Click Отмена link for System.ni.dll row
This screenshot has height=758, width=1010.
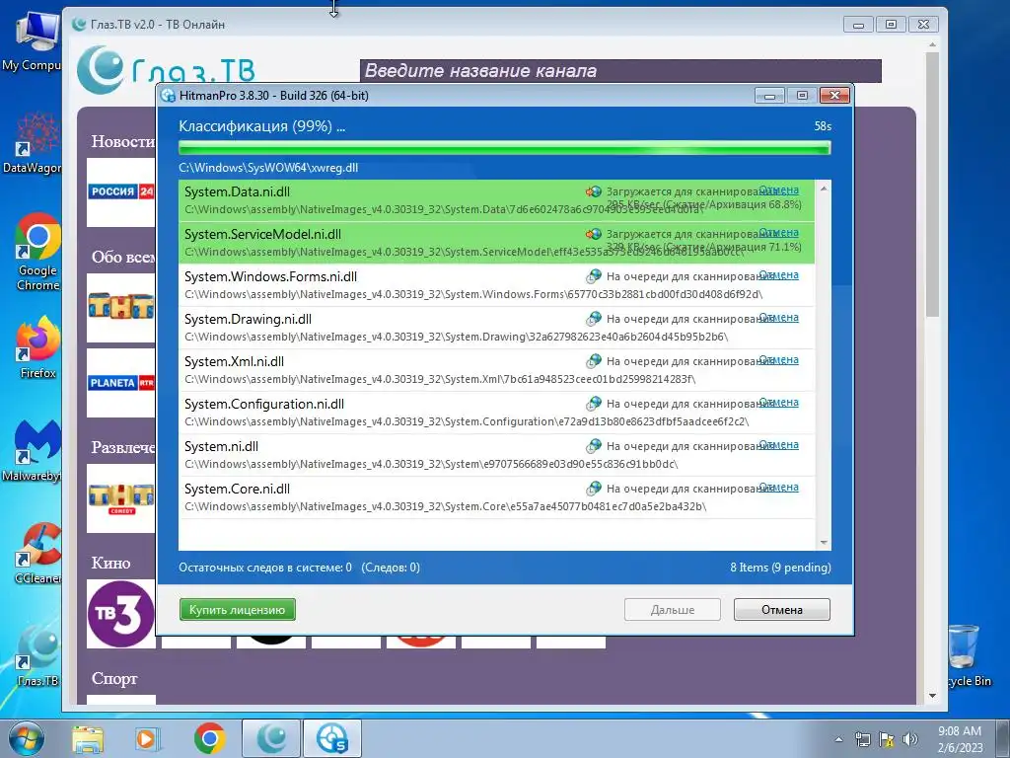778,445
